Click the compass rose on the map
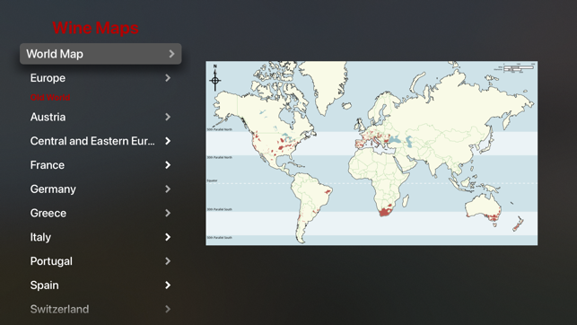The width and height of the screenshot is (577, 325). pyautogui.click(x=215, y=78)
